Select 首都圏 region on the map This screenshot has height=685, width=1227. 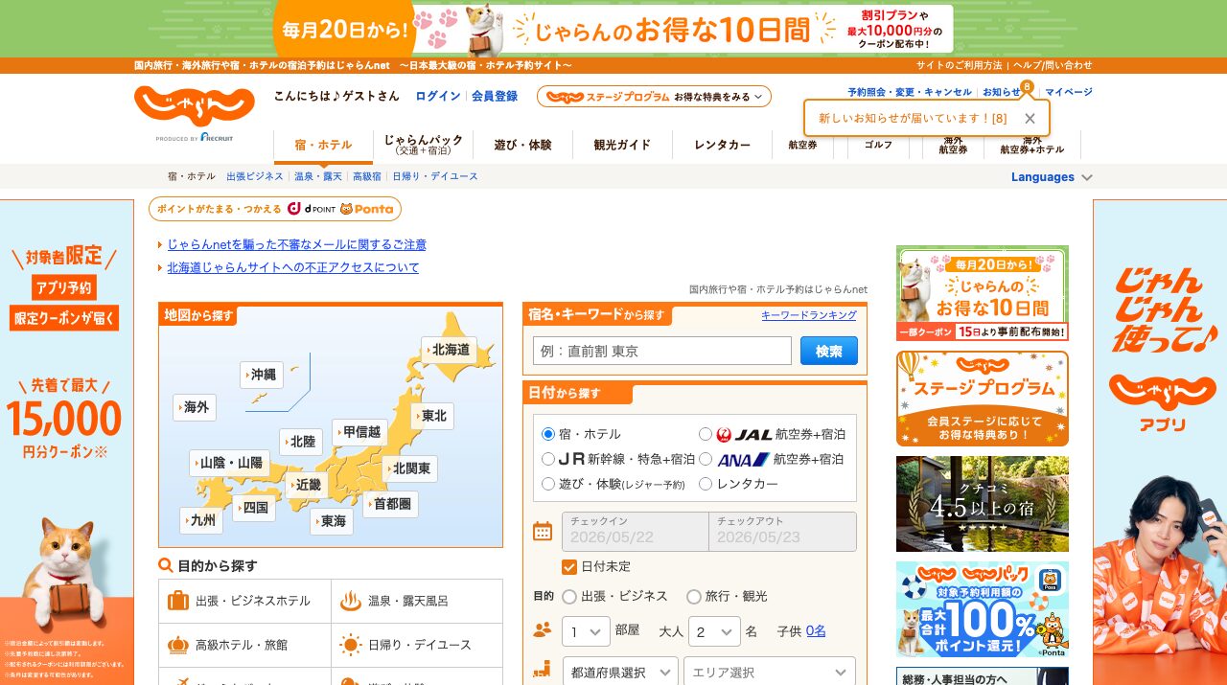click(389, 504)
